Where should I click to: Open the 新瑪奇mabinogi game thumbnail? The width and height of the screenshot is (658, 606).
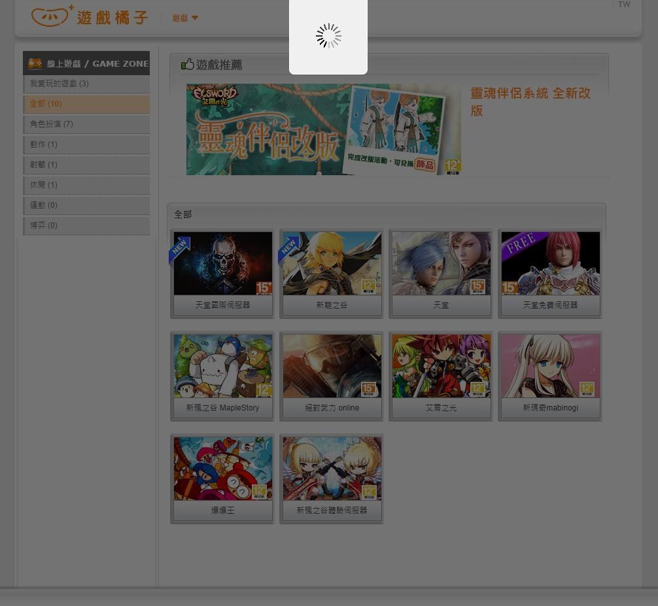tap(550, 366)
